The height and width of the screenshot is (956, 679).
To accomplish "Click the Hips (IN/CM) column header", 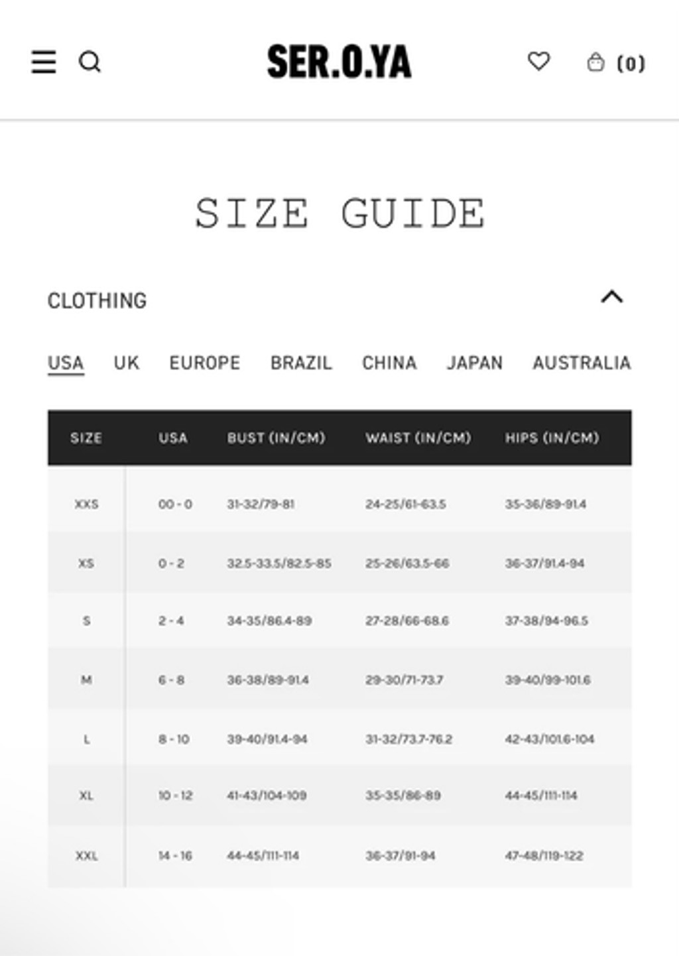I will tap(552, 438).
